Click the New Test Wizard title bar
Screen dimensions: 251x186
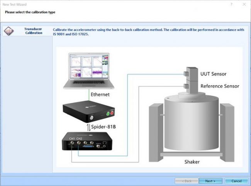(x=116, y=4)
